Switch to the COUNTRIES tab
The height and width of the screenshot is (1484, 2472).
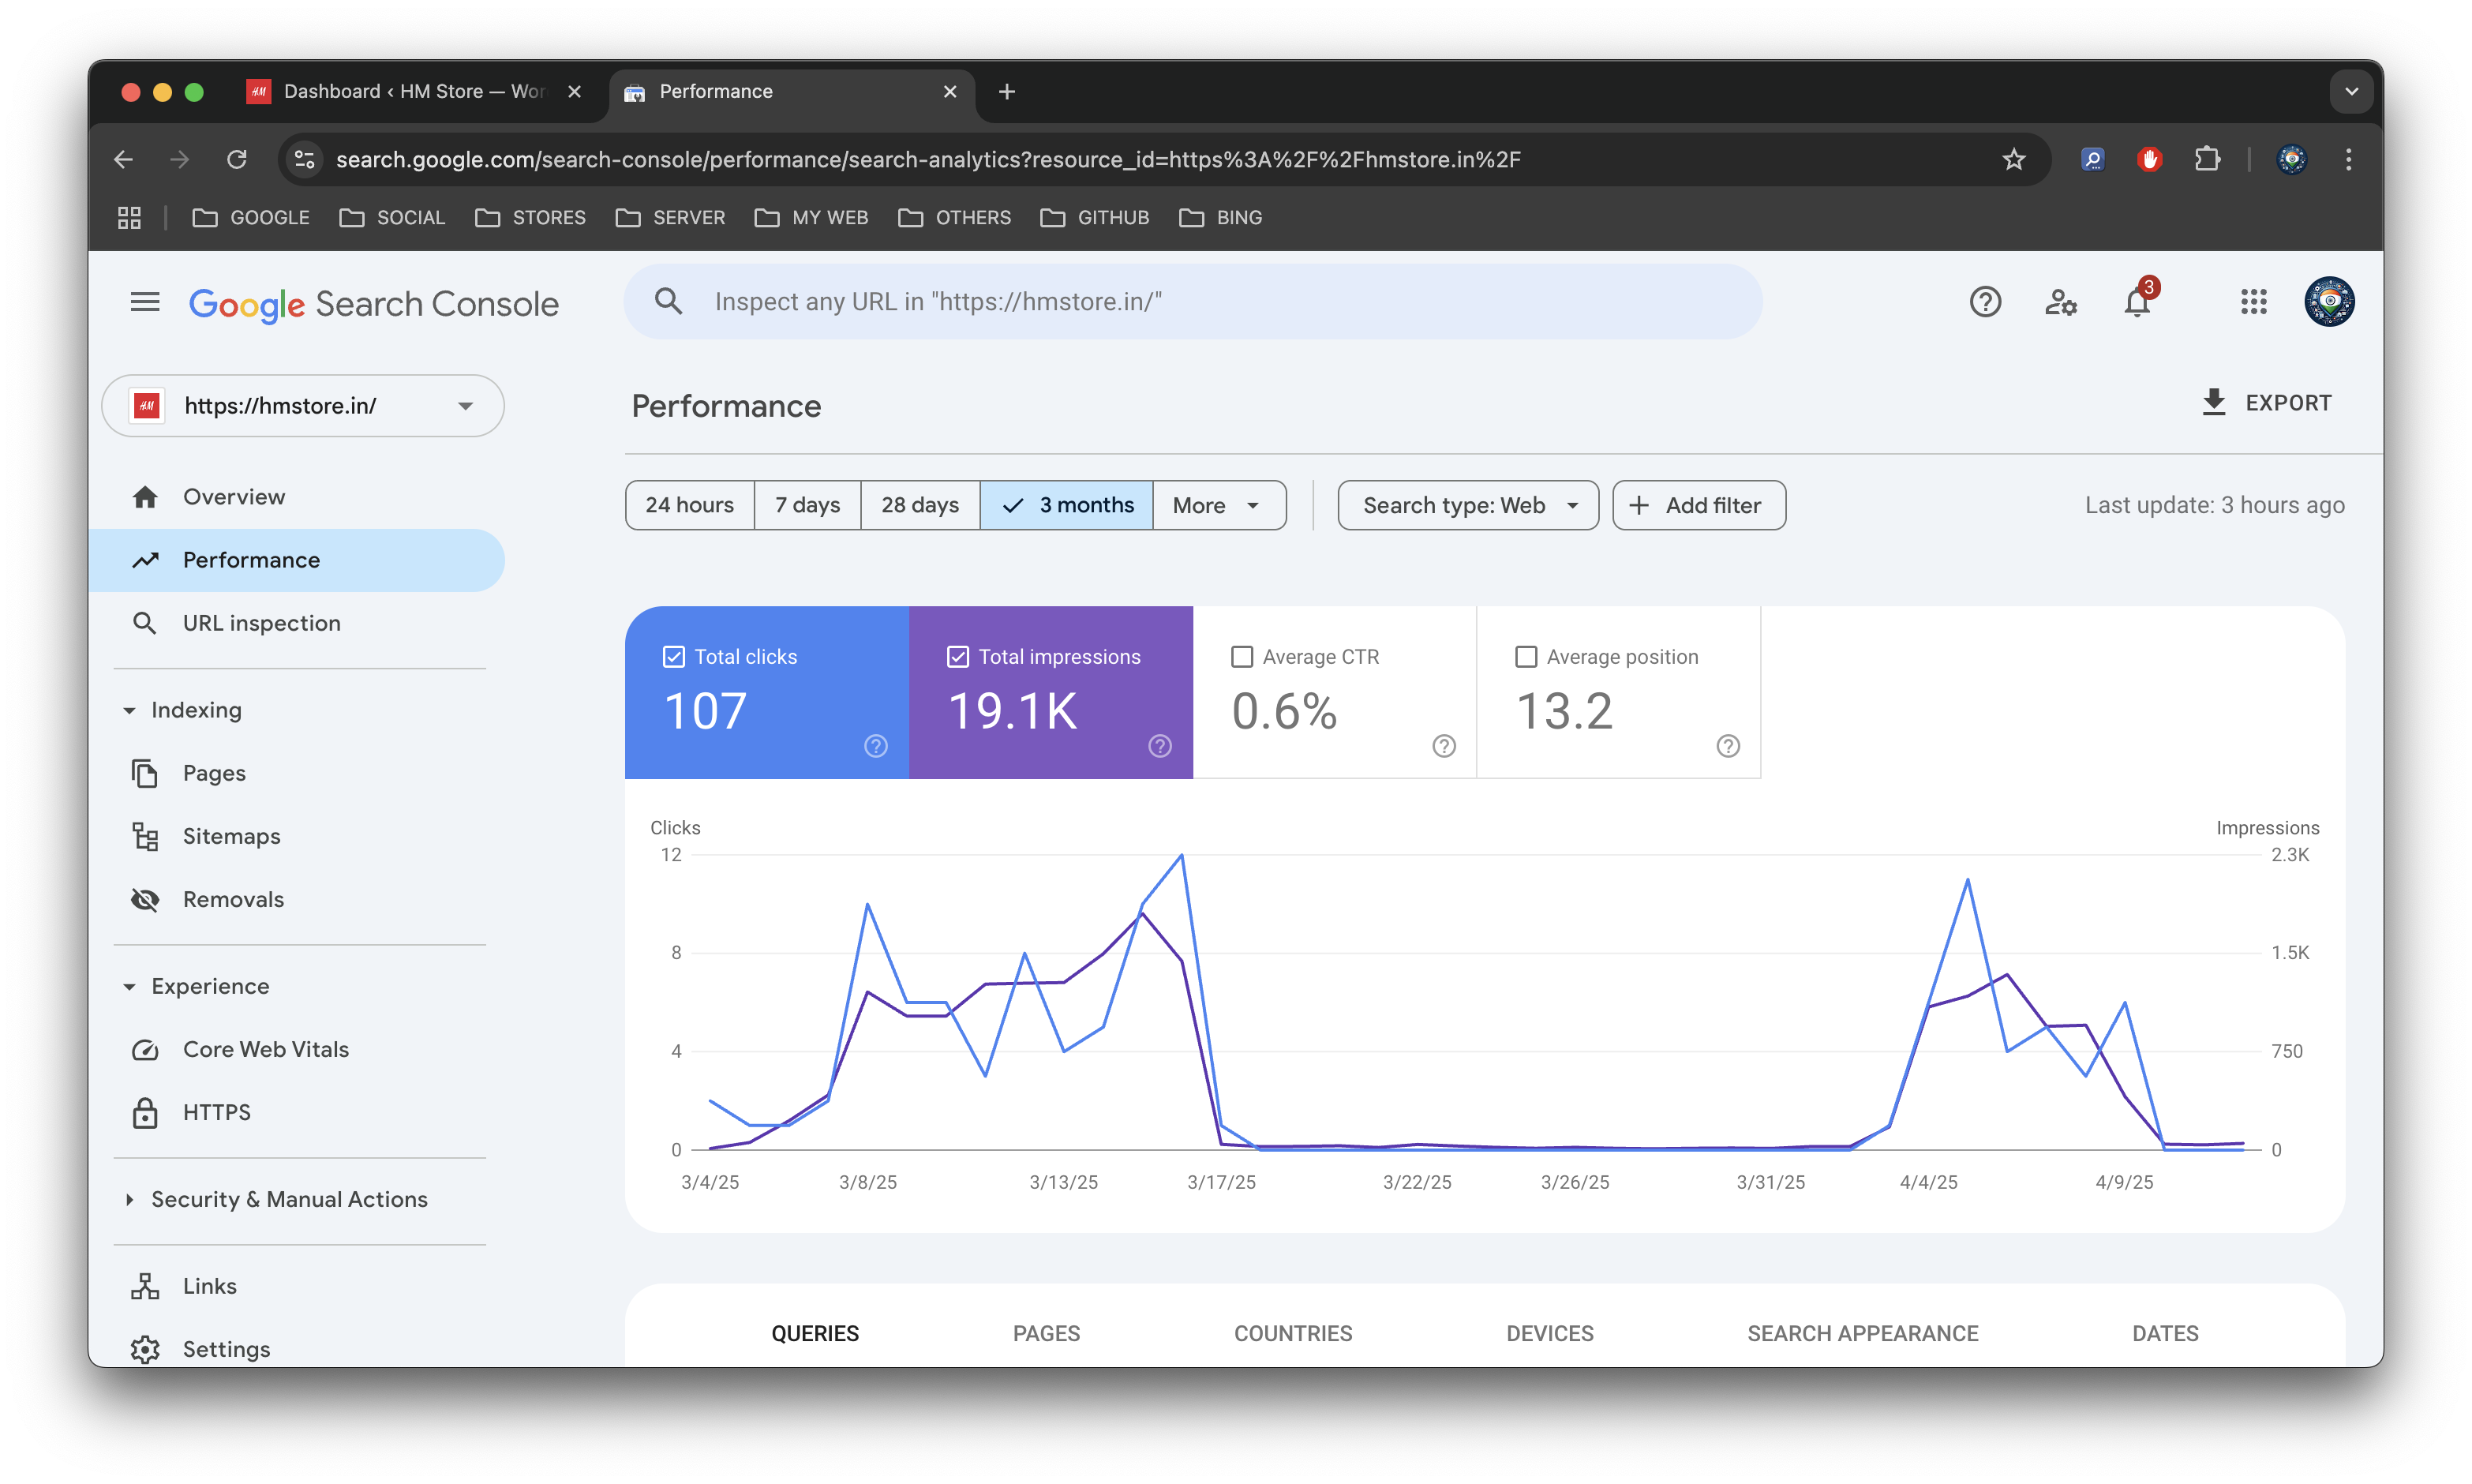click(1293, 1334)
